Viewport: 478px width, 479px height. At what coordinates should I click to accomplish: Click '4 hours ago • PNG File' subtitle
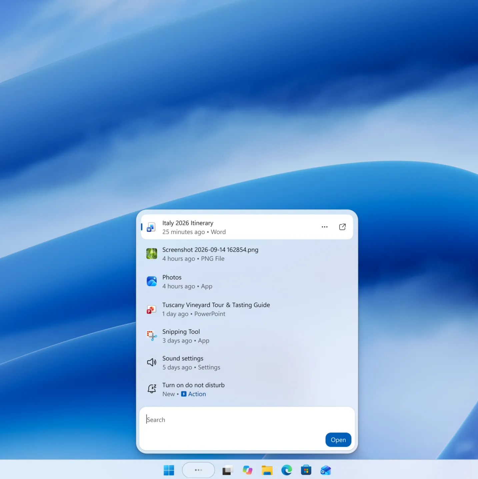coord(193,258)
